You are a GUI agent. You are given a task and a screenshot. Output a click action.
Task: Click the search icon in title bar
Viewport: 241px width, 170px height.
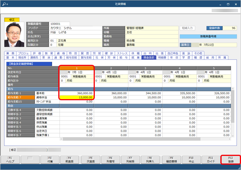[x=5, y=4]
